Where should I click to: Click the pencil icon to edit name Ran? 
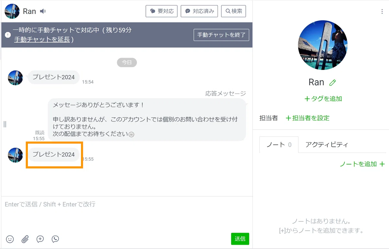(332, 82)
